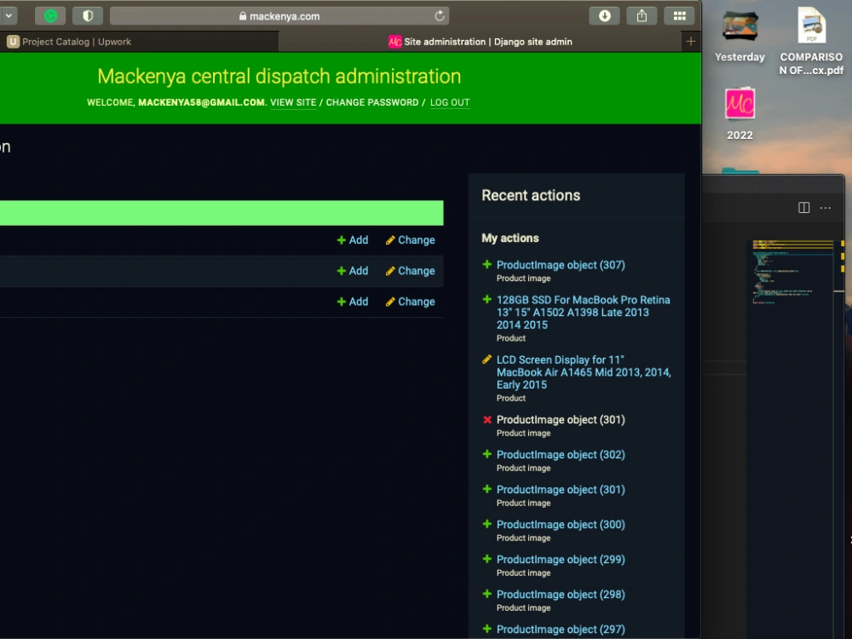This screenshot has width=852, height=639.
Task: Click the Grammarly extension icon in the toolbar
Action: tap(53, 15)
